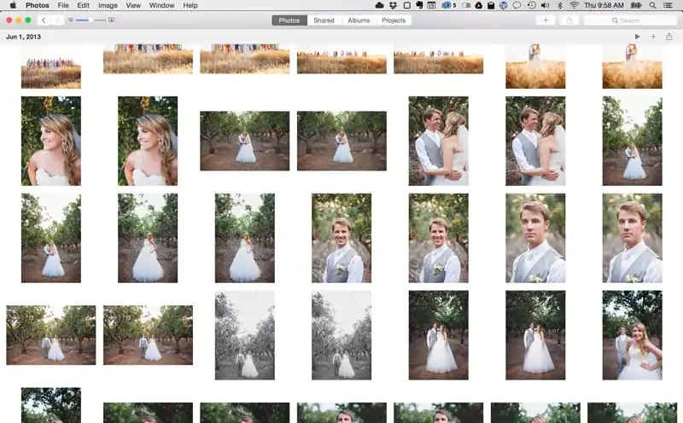Open the Albums tab

click(x=359, y=20)
